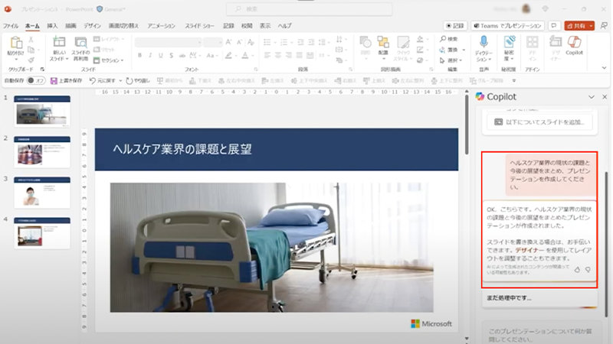Switch to the Slide Show (スライド ショー) tab
This screenshot has height=344, width=613.
coord(198,25)
